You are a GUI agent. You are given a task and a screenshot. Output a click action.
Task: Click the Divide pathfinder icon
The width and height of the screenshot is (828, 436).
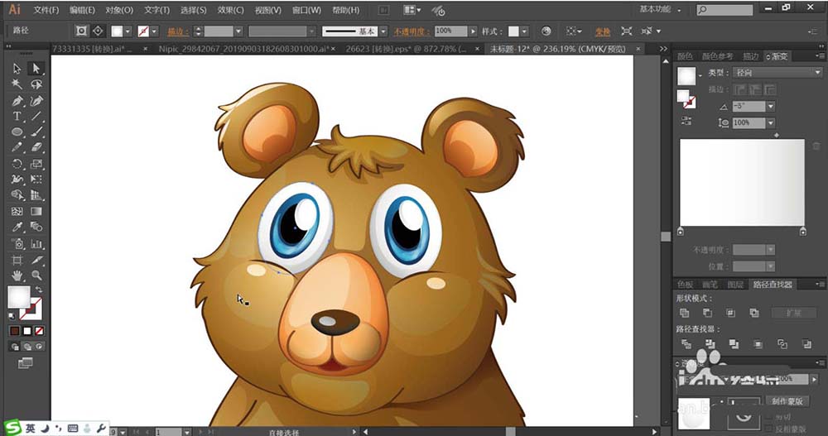686,344
